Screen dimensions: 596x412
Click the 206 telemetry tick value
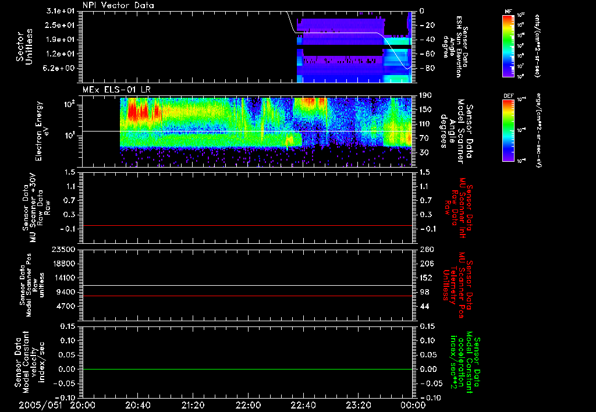(x=425, y=264)
